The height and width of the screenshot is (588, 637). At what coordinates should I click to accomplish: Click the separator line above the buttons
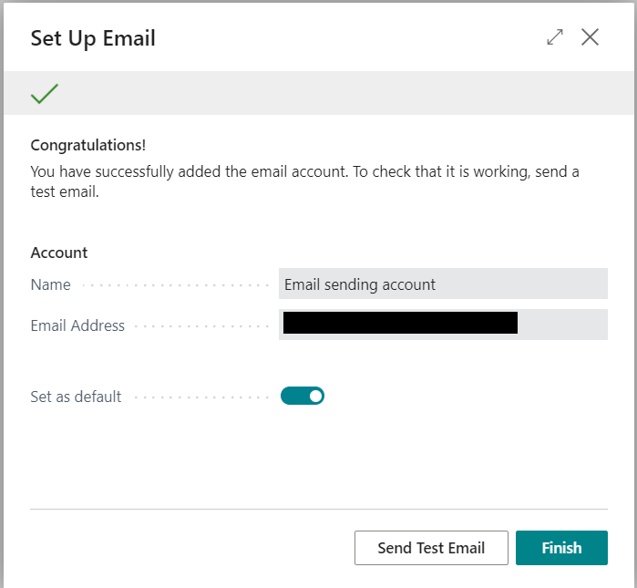(319, 509)
